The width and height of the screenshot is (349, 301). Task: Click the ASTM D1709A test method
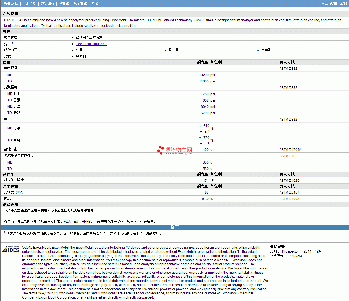(290, 150)
